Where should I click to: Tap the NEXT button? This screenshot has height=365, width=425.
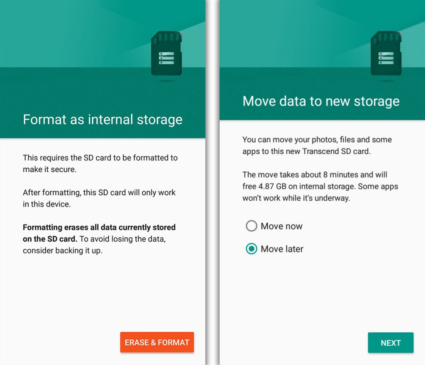pyautogui.click(x=391, y=343)
